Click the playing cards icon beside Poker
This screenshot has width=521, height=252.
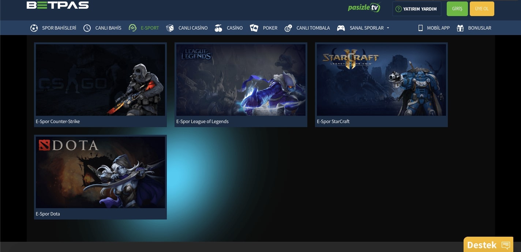(x=254, y=28)
